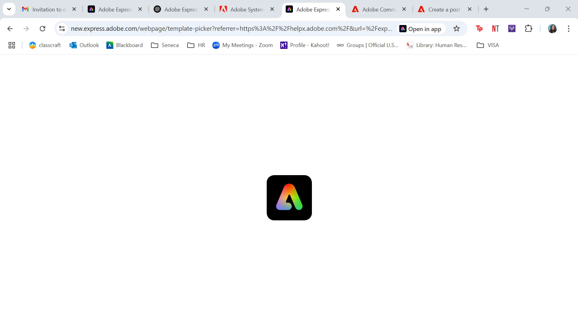Click the Adobe Express loading logo

(x=289, y=198)
